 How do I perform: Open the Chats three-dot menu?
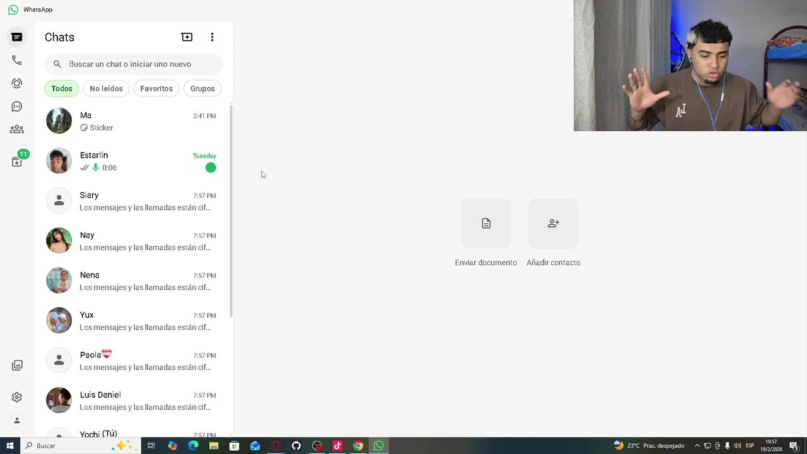click(212, 37)
